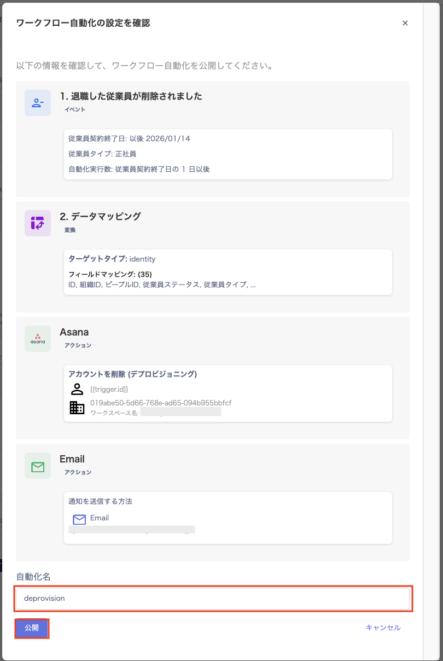Click the 退職した従業員が削除されました heading
443x661 pixels.
point(131,96)
